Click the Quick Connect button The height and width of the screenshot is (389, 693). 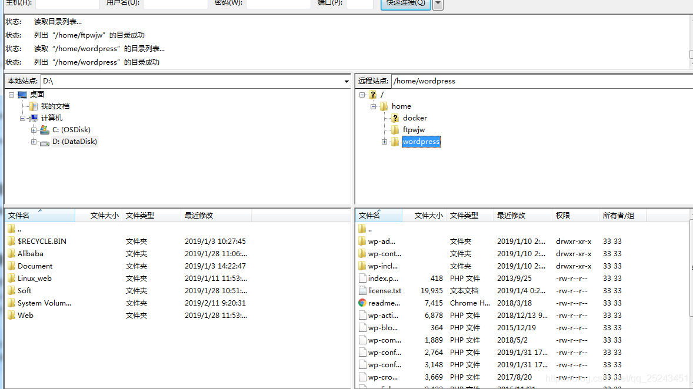(406, 4)
